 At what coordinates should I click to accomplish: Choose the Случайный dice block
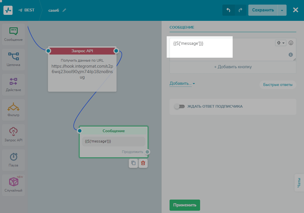(x=13, y=185)
